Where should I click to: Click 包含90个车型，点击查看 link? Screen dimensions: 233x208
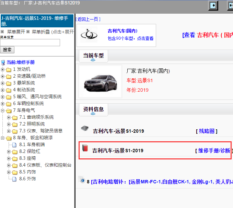click(x=130, y=38)
